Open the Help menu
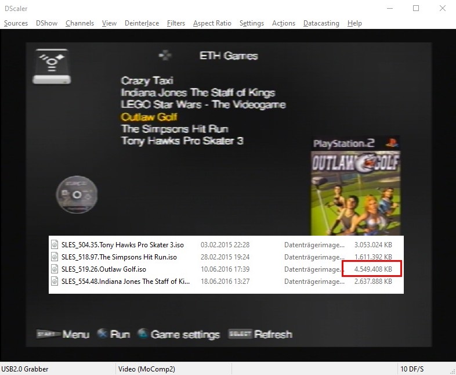The height and width of the screenshot is (375, 456). (x=354, y=23)
